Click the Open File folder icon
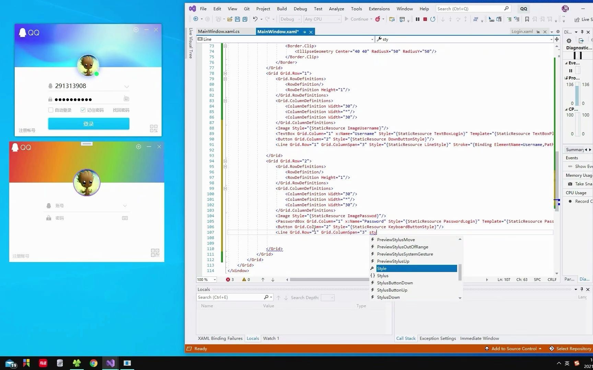 point(230,19)
